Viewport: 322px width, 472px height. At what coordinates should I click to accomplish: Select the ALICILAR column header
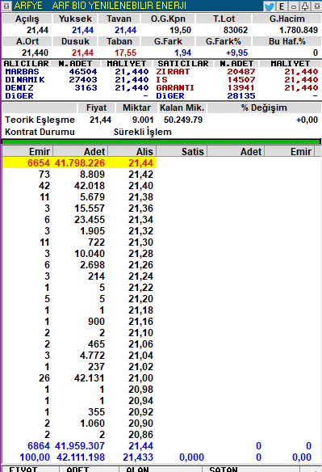pyautogui.click(x=26, y=64)
